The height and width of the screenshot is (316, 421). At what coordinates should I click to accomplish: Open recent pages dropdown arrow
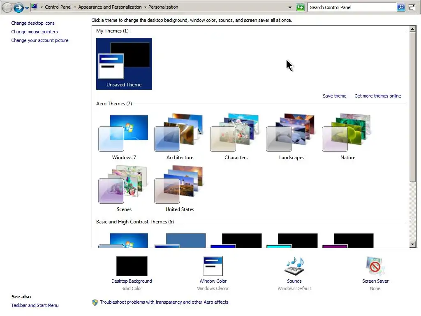(27, 8)
